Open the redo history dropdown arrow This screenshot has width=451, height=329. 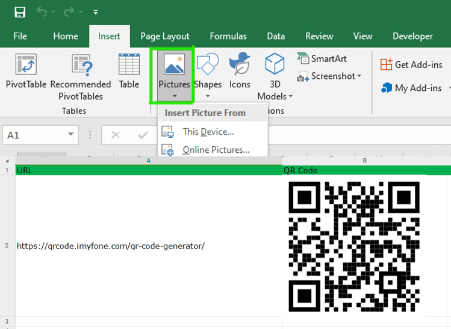[x=81, y=12]
